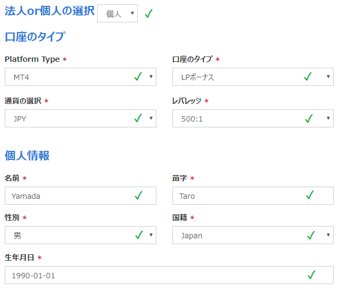Viewport: 339px width, 290px height.
Task: Click the green checkmark in 生年月日 field
Action: (311, 275)
